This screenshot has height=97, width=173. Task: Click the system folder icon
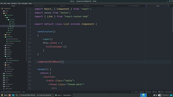[x=4, y=80]
